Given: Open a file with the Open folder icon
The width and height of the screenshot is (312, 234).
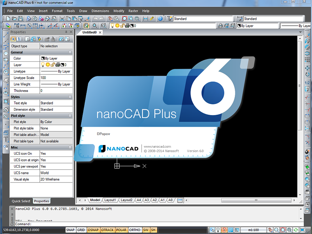Looking at the screenshot, I should (14, 19).
